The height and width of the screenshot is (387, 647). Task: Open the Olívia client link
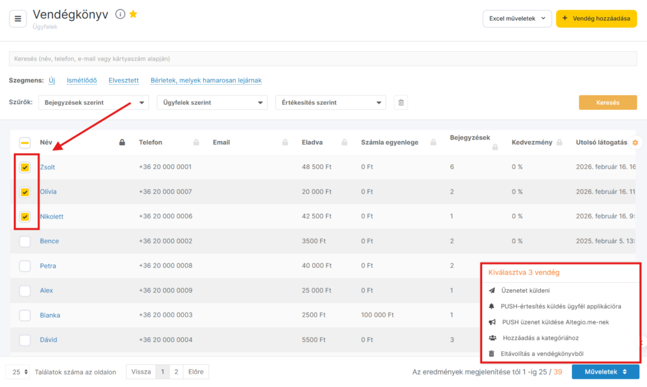pyautogui.click(x=49, y=192)
